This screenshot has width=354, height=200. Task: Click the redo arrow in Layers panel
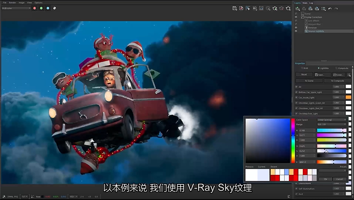(x=336, y=8)
